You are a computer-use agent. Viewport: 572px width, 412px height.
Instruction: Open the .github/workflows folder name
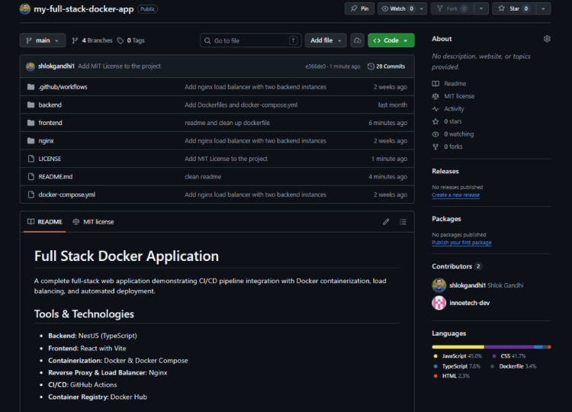(x=63, y=87)
